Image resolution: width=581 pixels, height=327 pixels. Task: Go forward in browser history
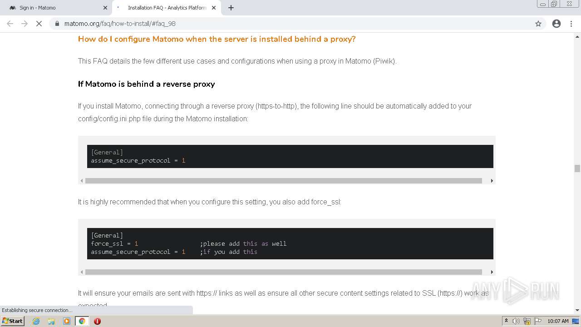click(25, 24)
